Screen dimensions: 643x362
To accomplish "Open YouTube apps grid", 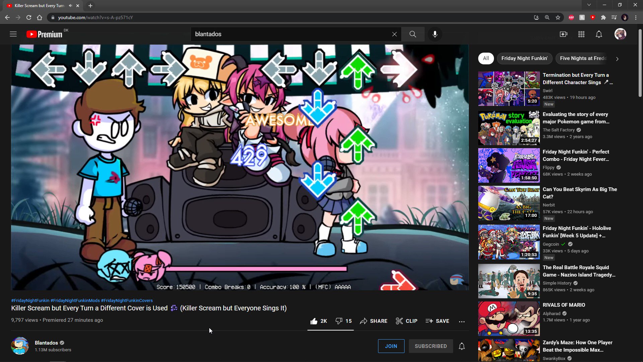I will coord(581,34).
